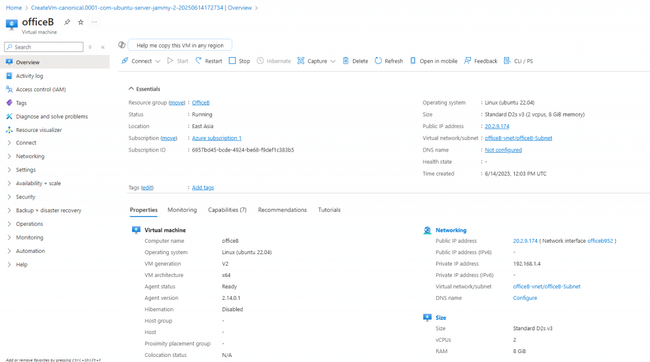
Task: Open CLI / PS commands
Action: [x=518, y=61]
